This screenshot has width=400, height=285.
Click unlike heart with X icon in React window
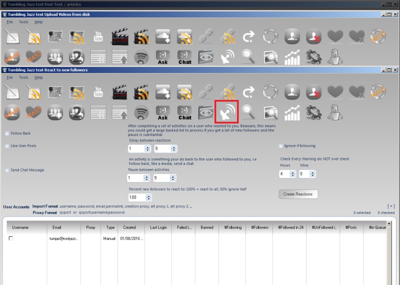356,92
